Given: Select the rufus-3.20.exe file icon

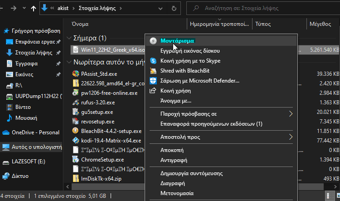Looking at the screenshot, I should (76, 102).
